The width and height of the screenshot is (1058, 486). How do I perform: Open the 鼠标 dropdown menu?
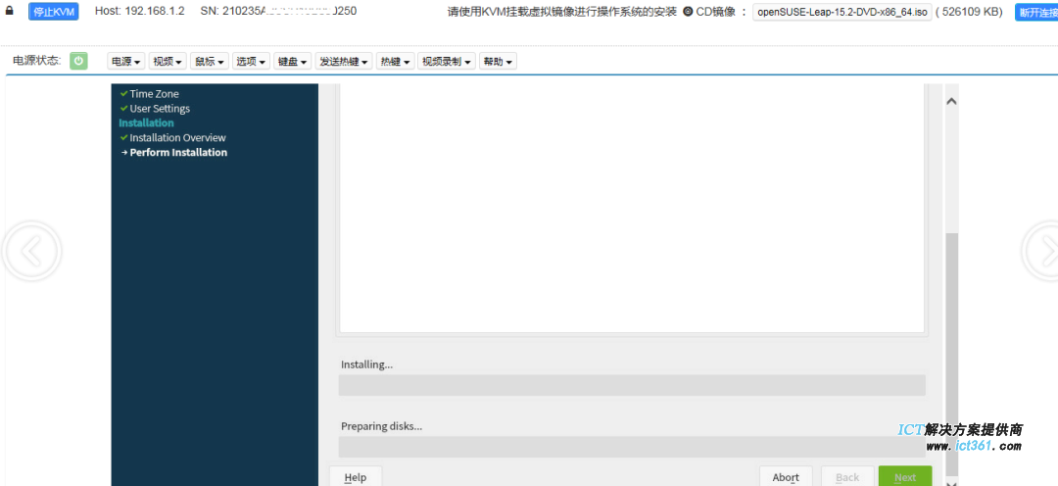coord(210,62)
